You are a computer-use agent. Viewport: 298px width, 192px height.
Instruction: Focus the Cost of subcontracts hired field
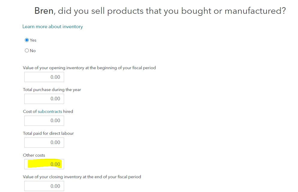tap(44, 121)
